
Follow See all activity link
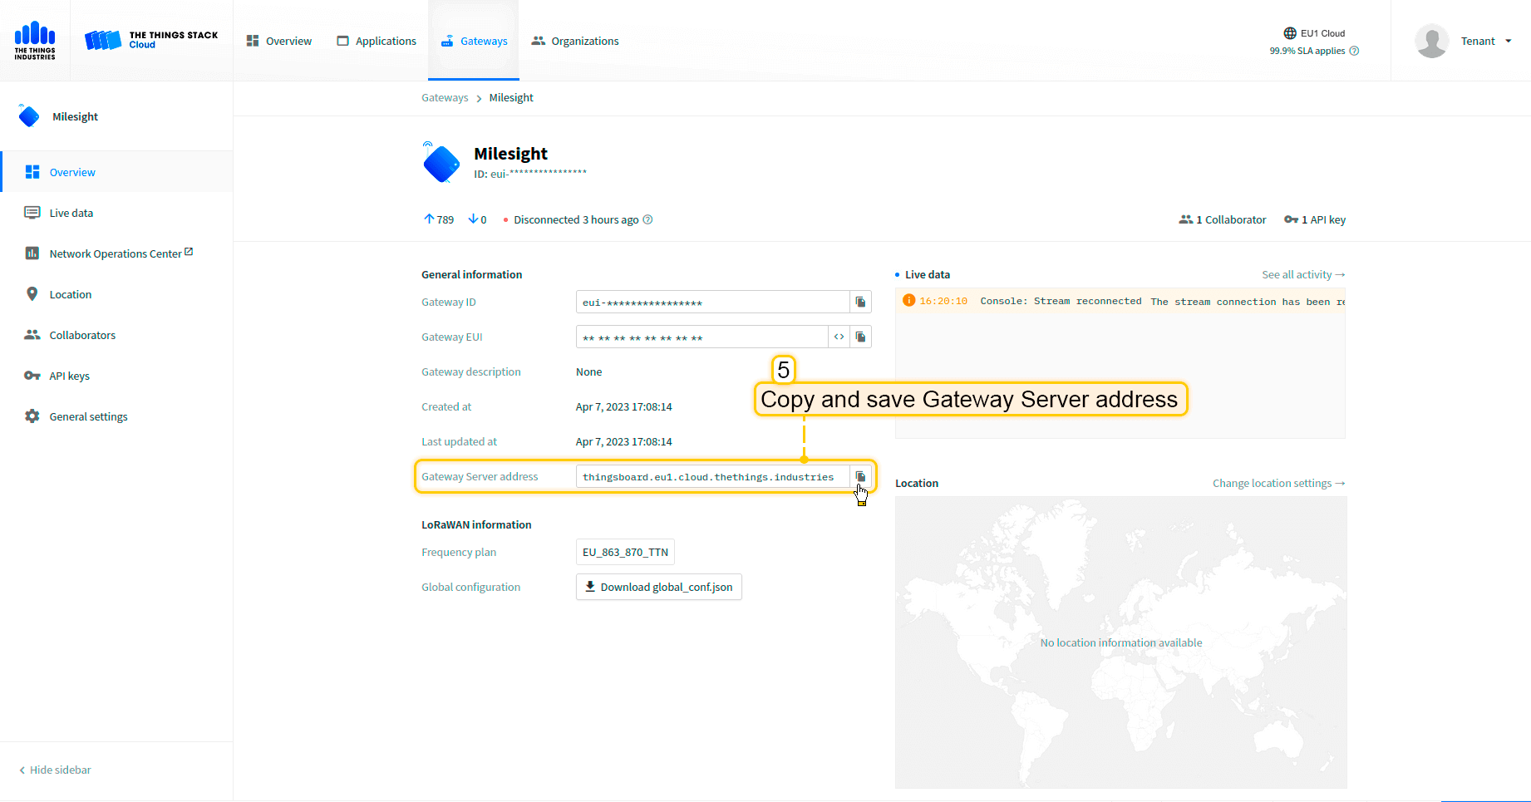point(1302,275)
